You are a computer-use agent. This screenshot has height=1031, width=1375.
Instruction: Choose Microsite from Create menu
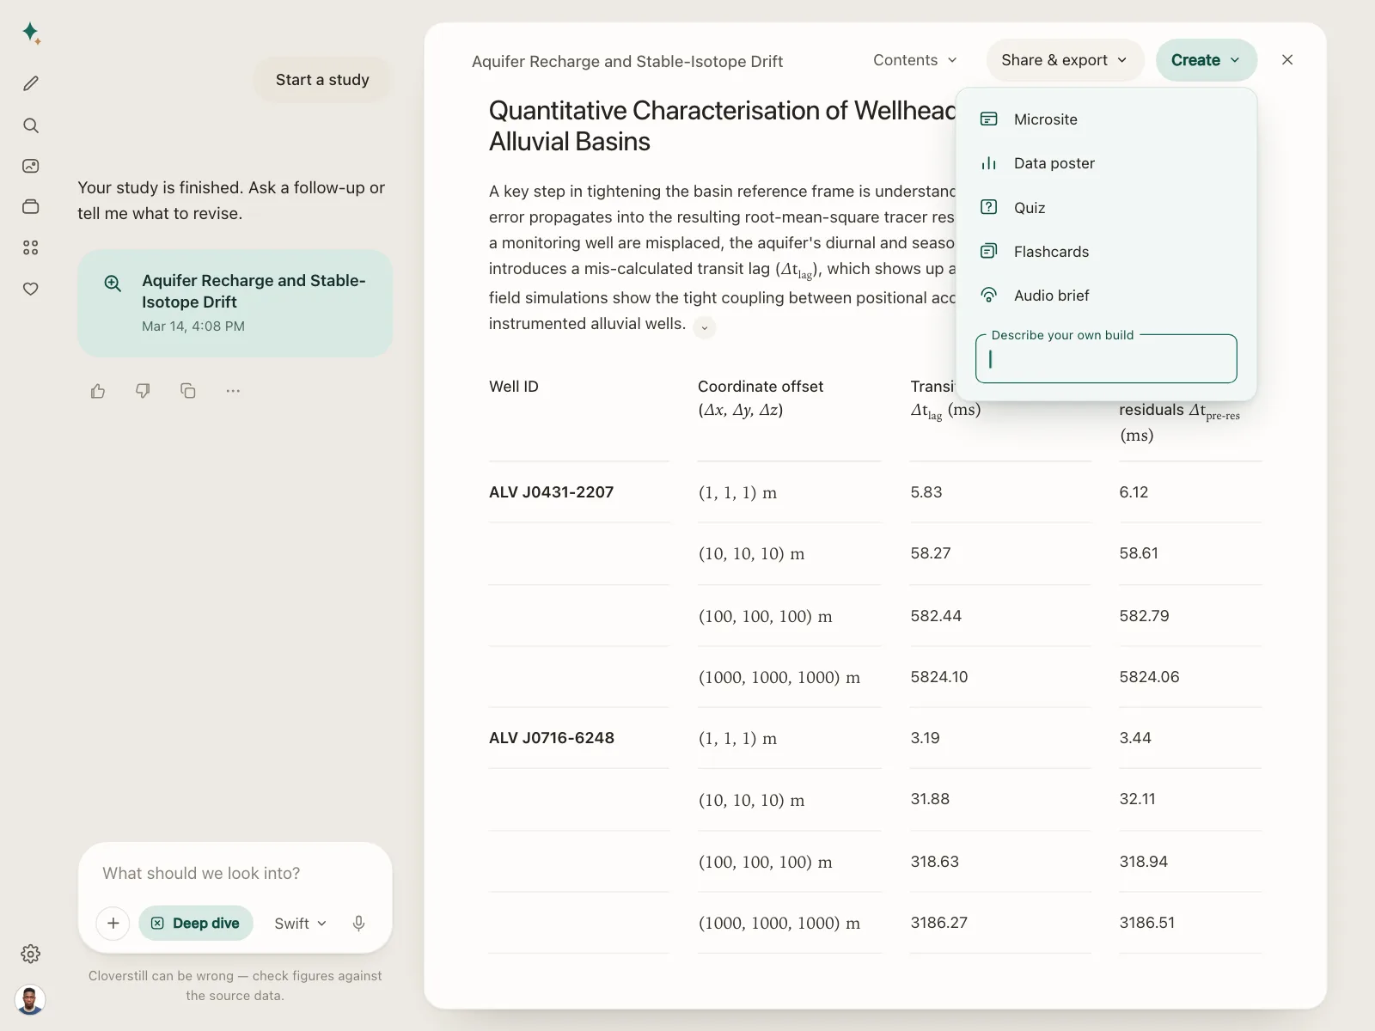pyautogui.click(x=1106, y=119)
